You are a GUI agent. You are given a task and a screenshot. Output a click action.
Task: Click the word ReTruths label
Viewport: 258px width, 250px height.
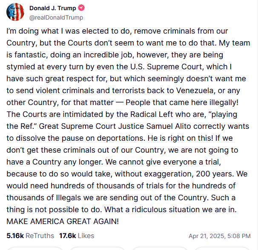click(x=40, y=236)
